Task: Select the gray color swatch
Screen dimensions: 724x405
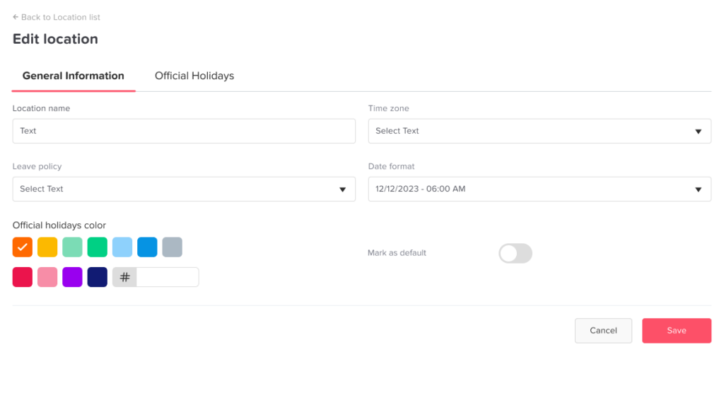Action: tap(173, 247)
